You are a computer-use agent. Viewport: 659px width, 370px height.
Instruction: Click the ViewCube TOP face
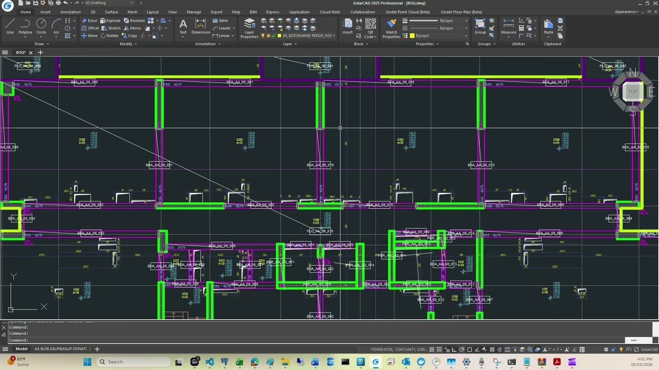[632, 92]
